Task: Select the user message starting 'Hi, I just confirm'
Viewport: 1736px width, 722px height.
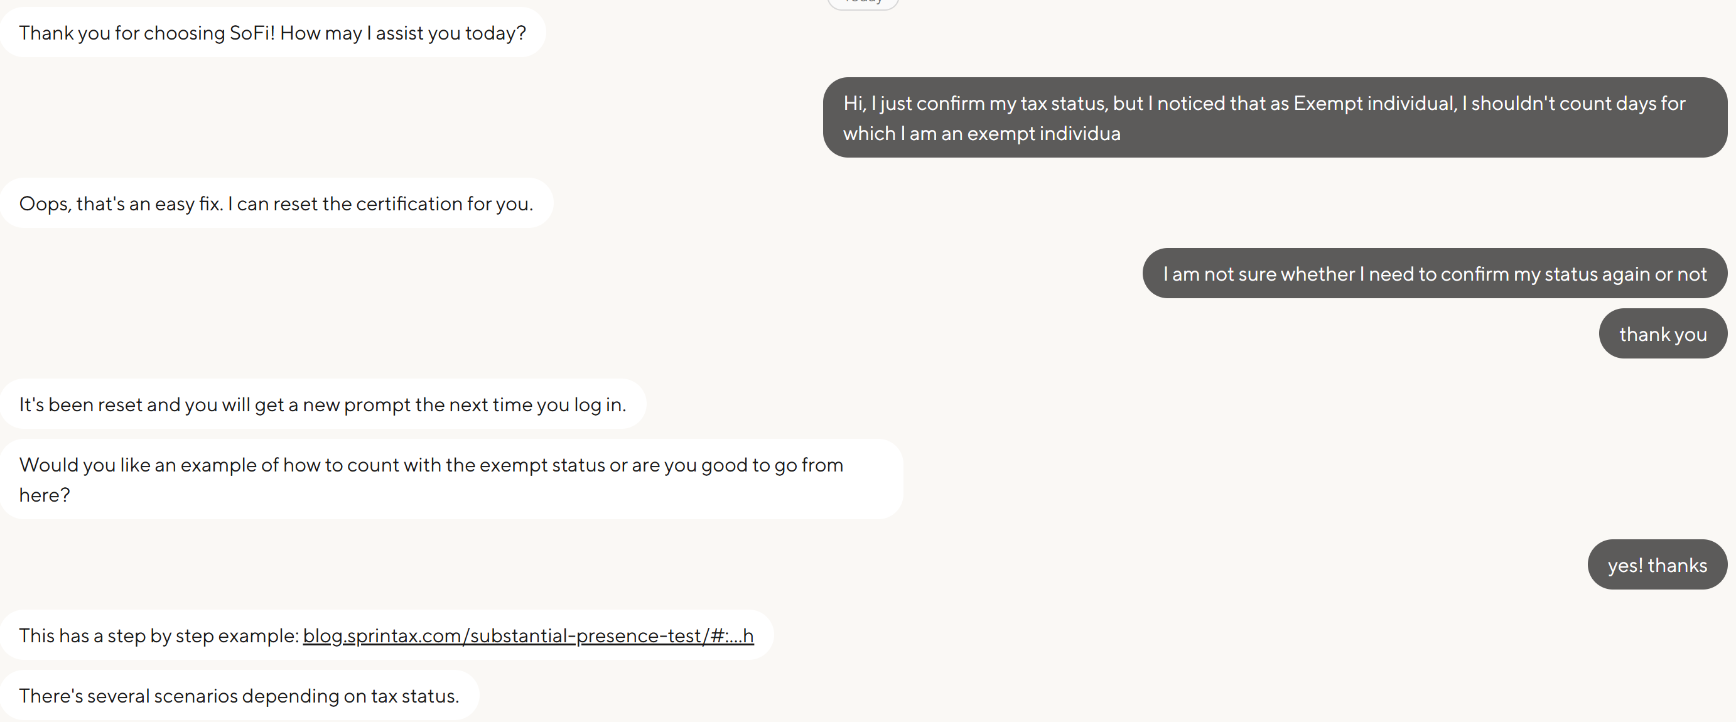Action: 1274,118
